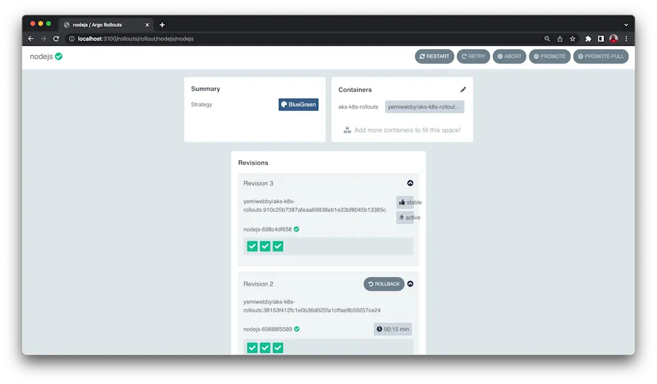The image size is (657, 384).
Task: Reload the page with refresh icon
Action: [x=56, y=39]
